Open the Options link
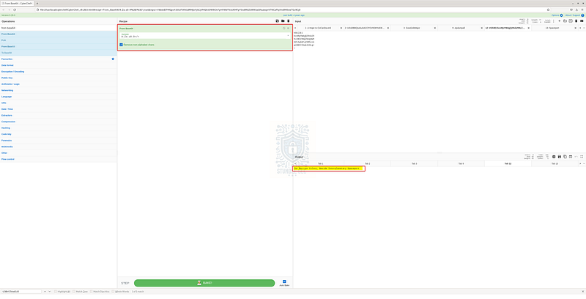586x299 pixels. (557, 15)
